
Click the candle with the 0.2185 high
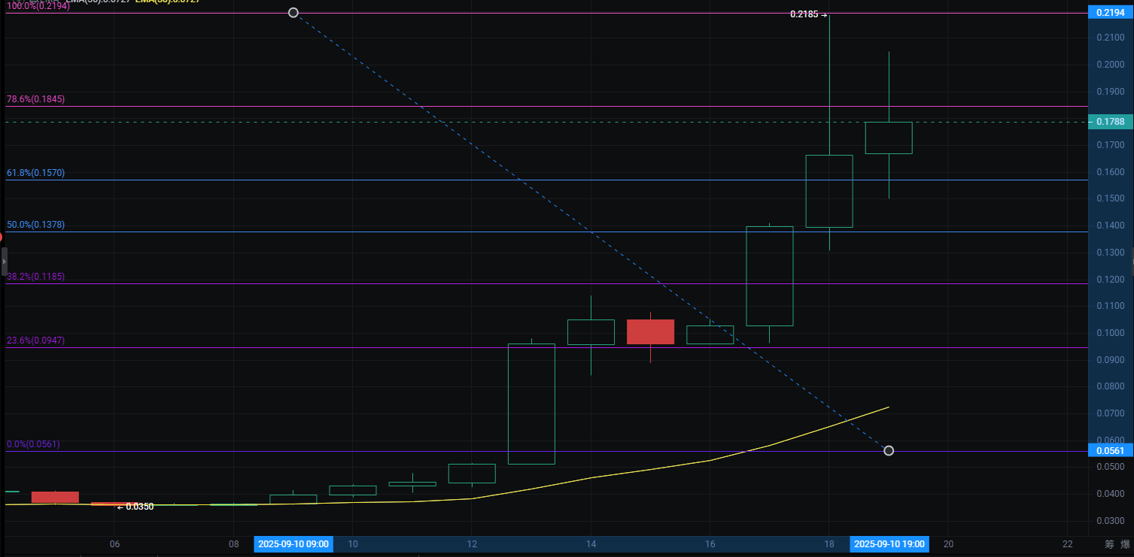click(x=829, y=191)
